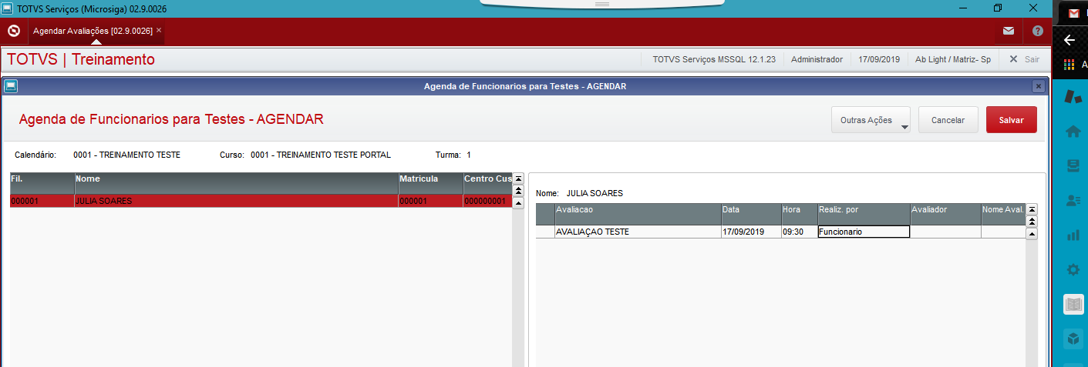Click the Data column header
This screenshot has width=1088, height=367.
(x=751, y=214)
